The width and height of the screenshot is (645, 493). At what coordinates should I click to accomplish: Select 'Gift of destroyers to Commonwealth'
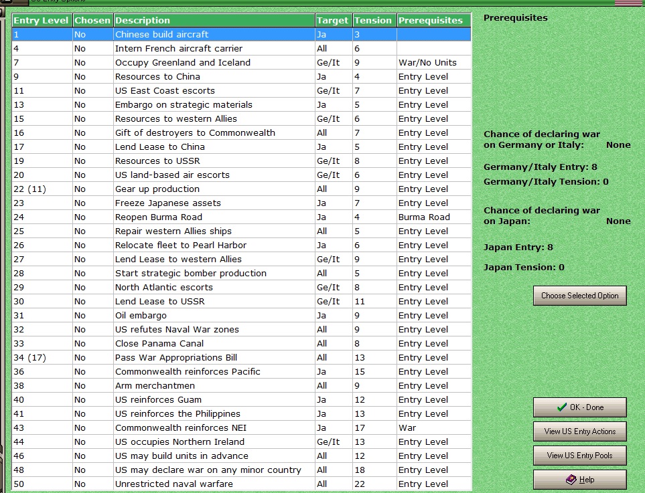coord(242,132)
